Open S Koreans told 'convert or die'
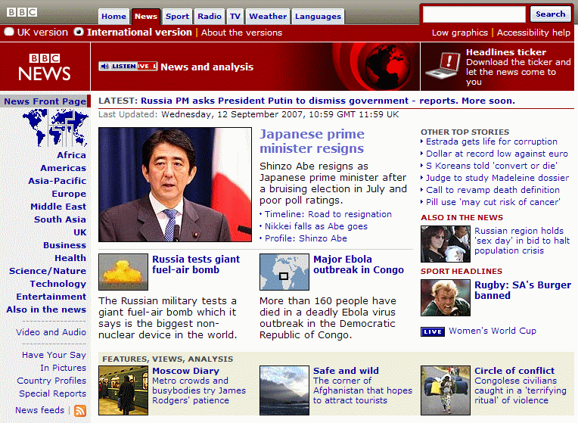Viewport: 578px width, 423px height. coord(491,166)
